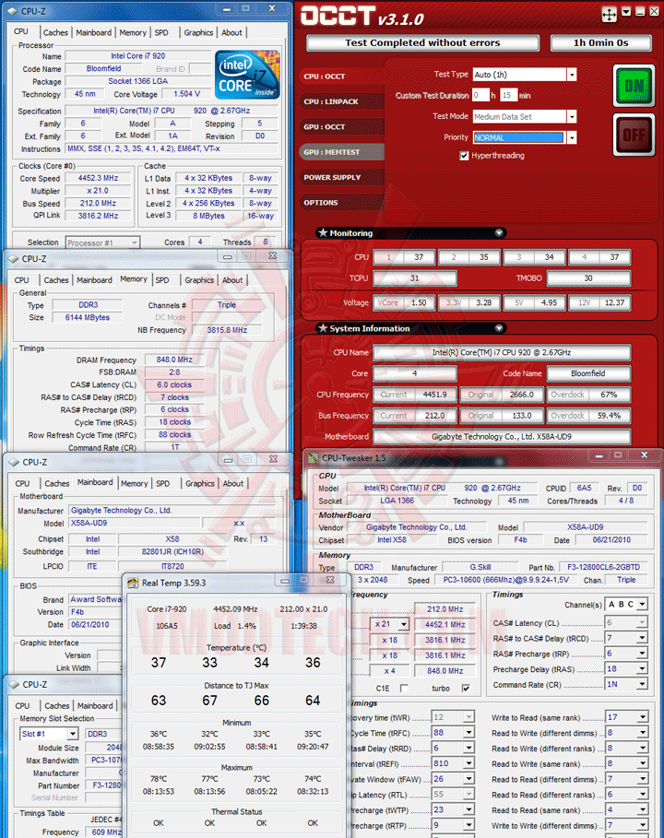Open SPD tab in top CPU-Z window
Viewport: 664px width, 838px height.
(x=161, y=32)
